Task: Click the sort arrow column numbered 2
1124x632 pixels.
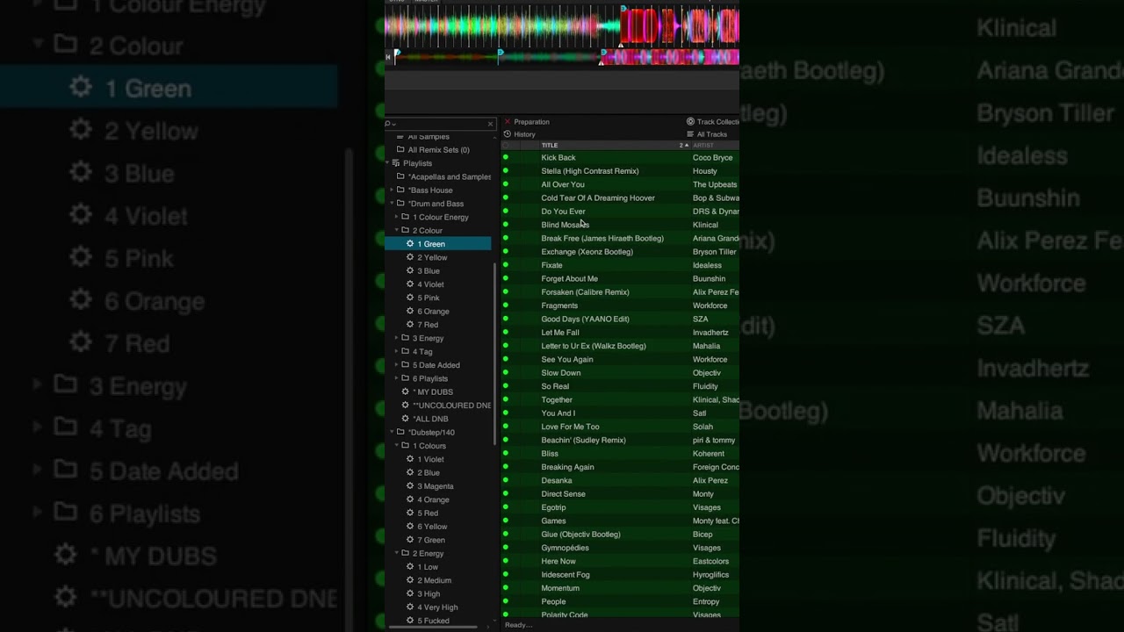Action: [682, 146]
